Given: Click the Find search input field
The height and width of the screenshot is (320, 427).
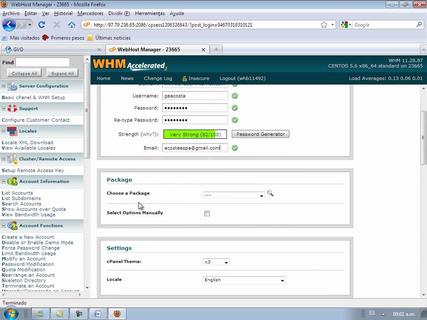Looking at the screenshot, I should point(43,62).
